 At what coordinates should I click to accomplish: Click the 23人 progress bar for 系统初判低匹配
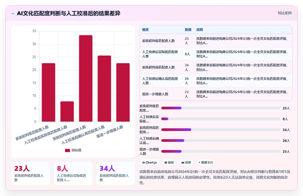[221, 108]
